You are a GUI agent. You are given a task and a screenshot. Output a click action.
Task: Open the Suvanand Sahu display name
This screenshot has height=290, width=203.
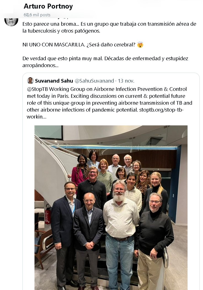tap(54, 81)
